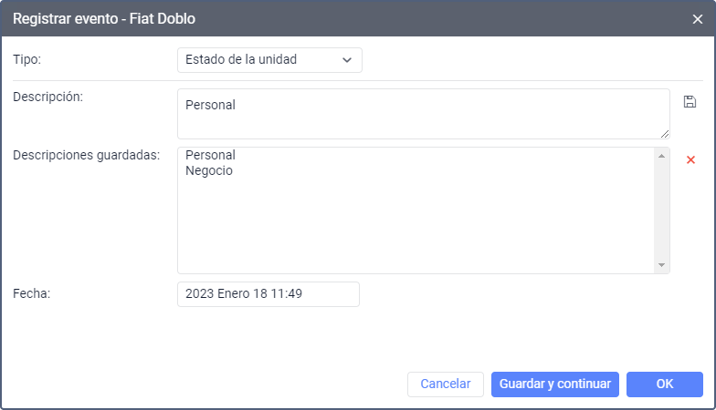Click the Fecha label

click(31, 293)
